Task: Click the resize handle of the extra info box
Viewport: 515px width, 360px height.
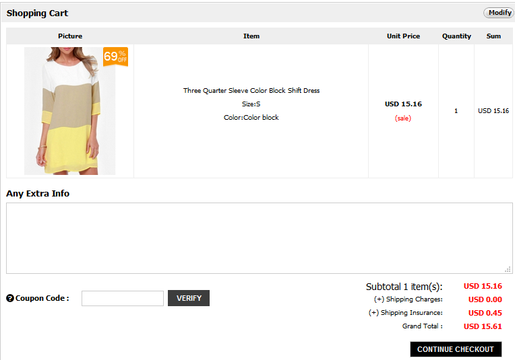Action: point(508,269)
